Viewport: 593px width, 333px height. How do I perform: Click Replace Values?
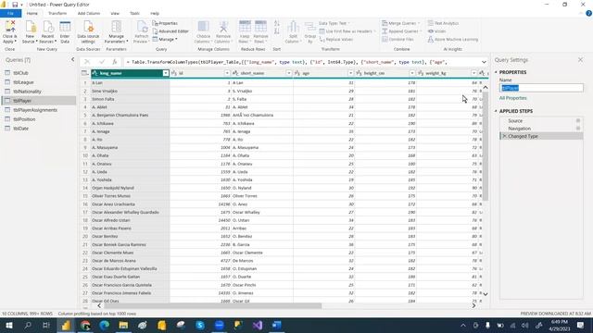pos(336,39)
